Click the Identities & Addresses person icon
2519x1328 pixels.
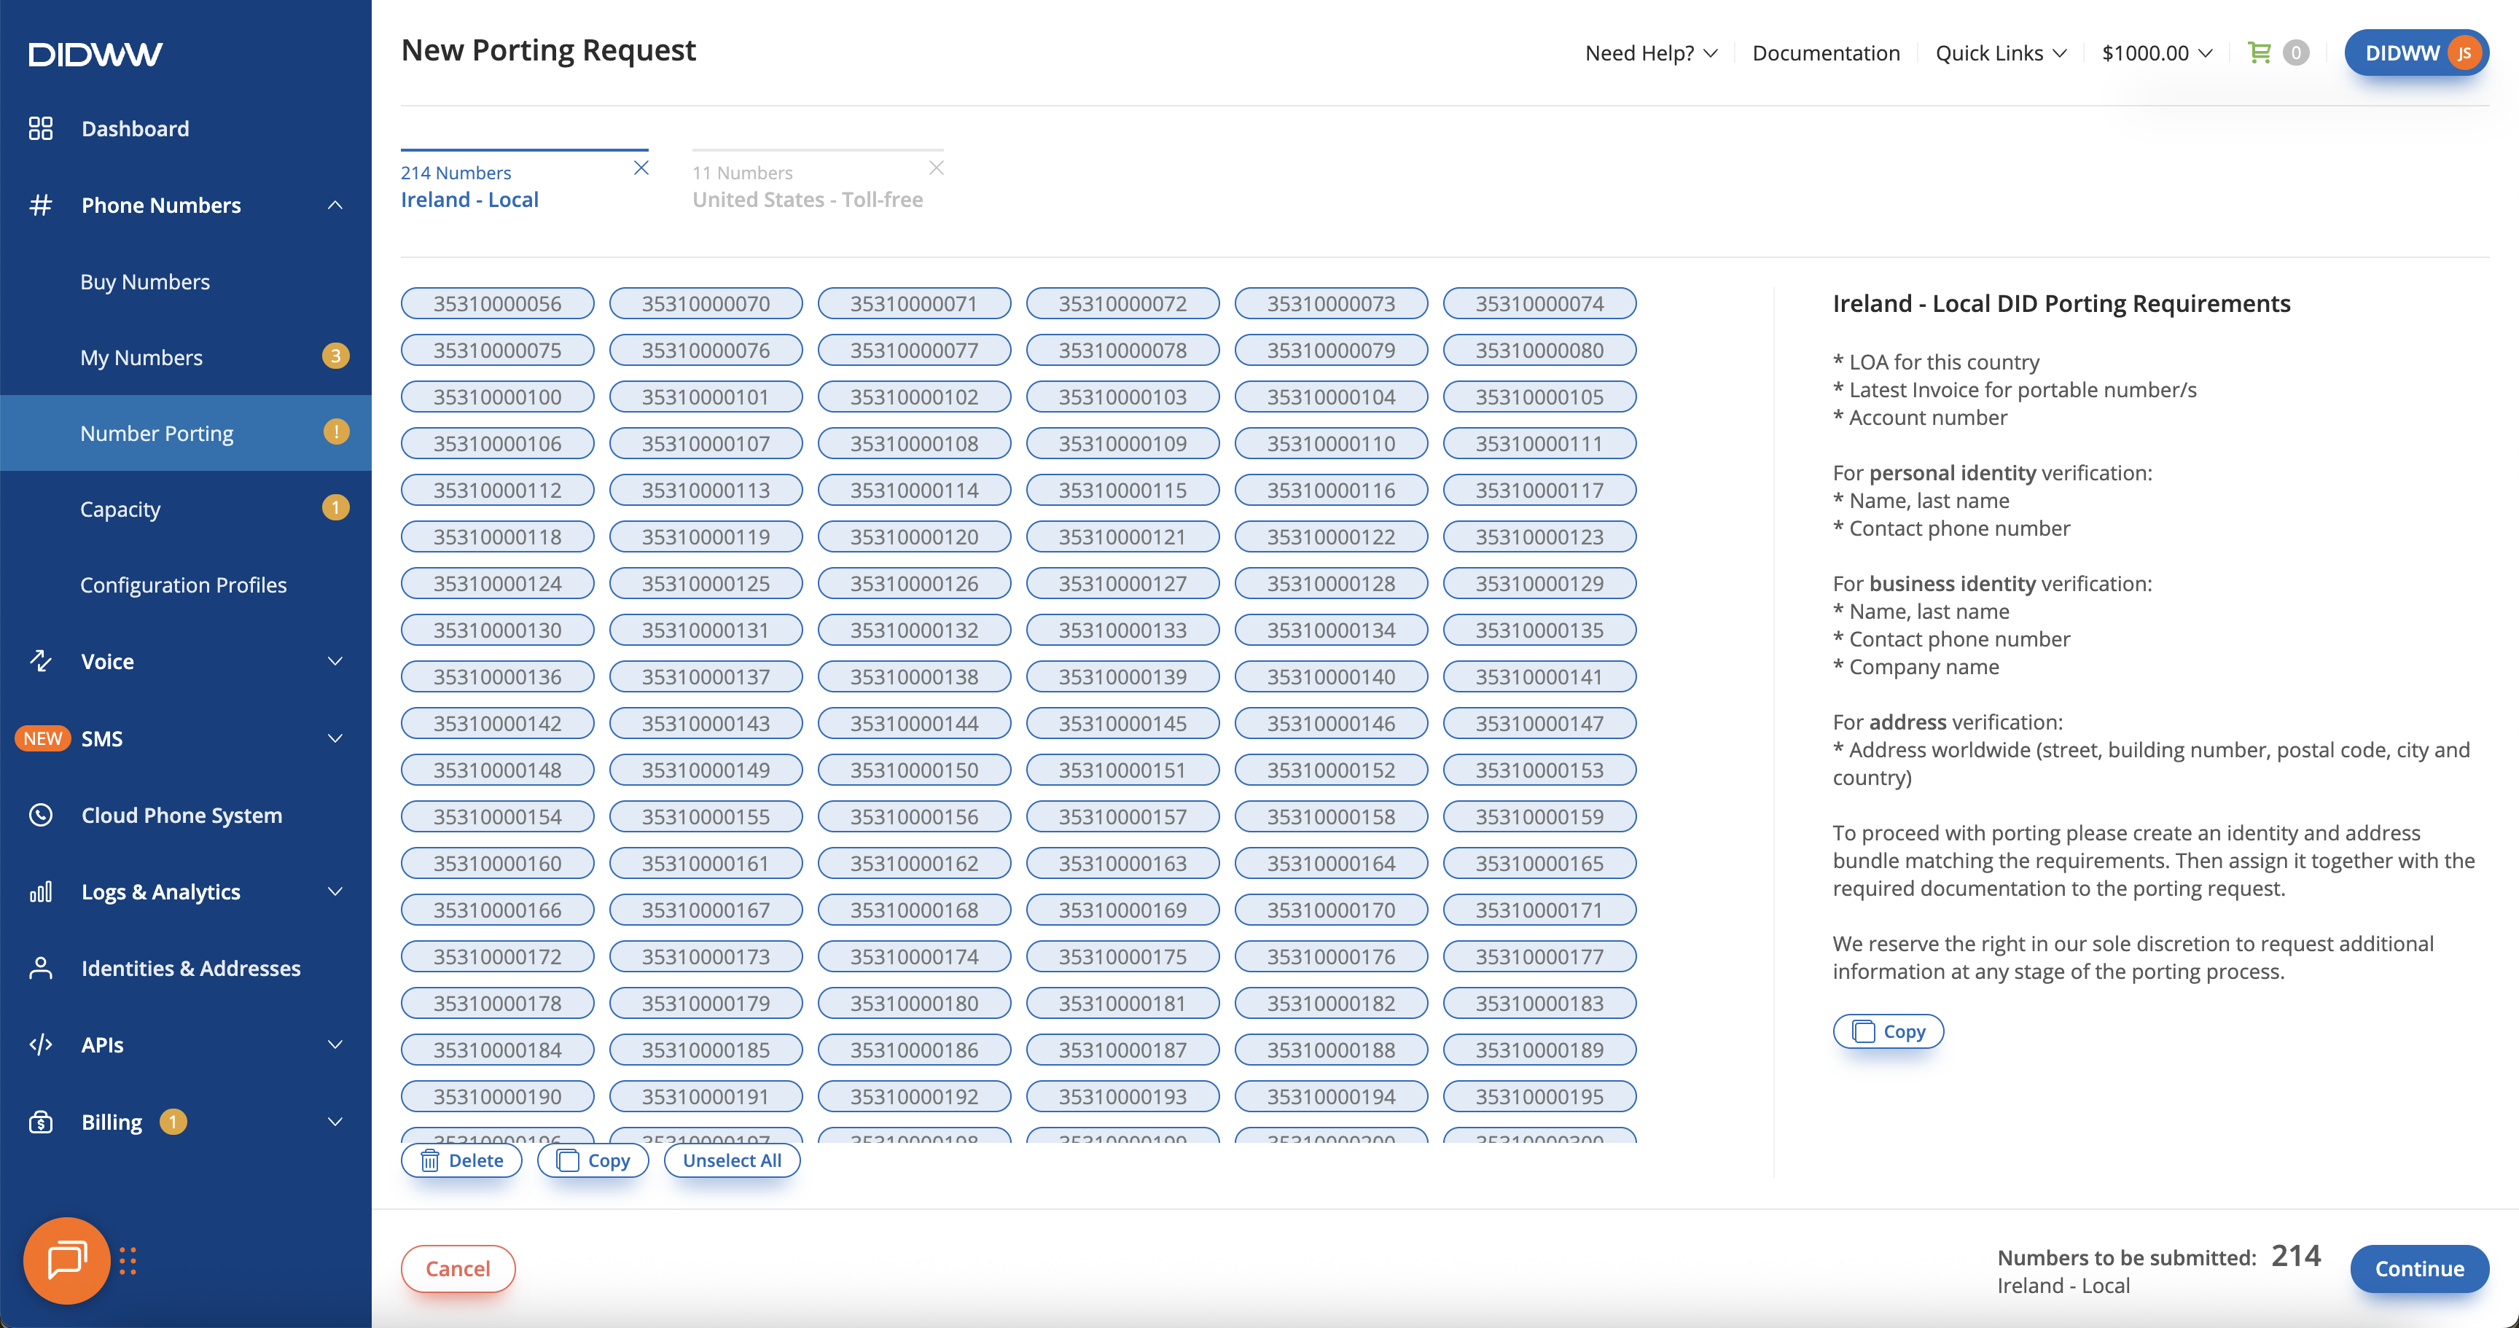pos(40,968)
